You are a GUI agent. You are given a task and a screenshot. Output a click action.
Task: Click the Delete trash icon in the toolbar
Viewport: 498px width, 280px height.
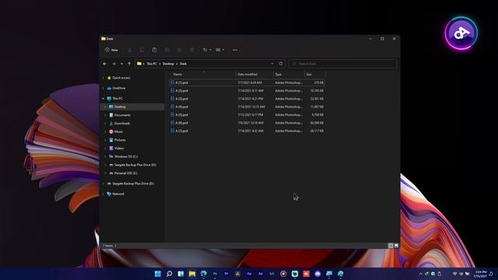pos(192,50)
